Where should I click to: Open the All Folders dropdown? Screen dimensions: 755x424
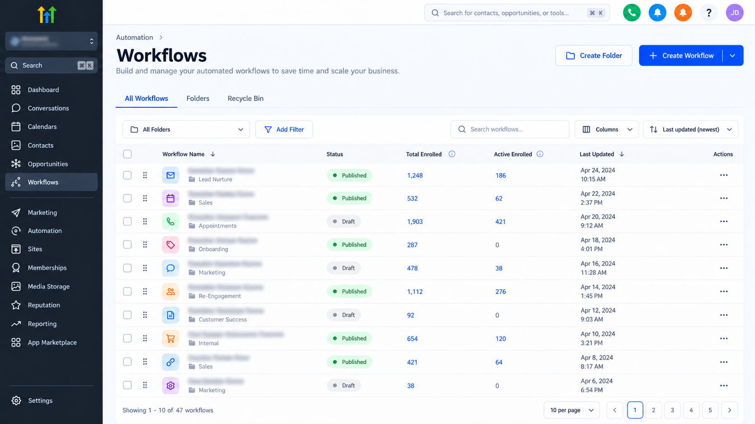coord(186,129)
